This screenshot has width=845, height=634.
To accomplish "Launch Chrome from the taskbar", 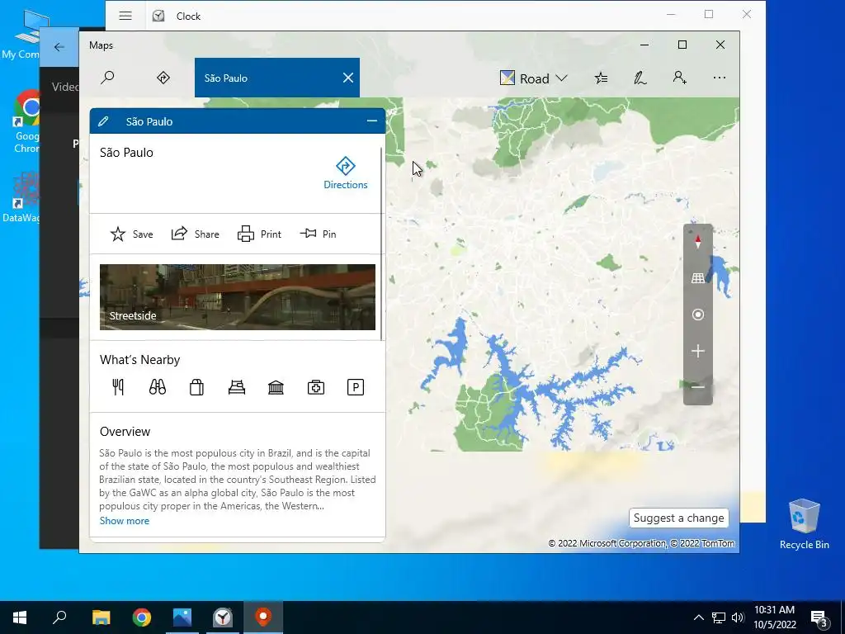I will tap(142, 617).
